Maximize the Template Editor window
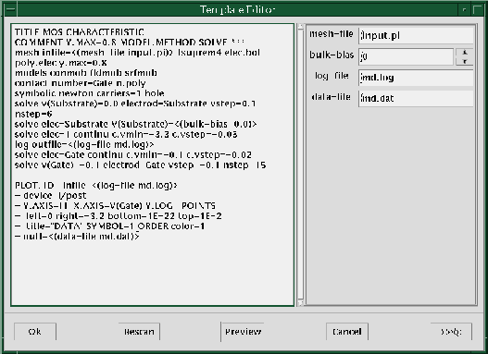This screenshot has height=354, width=488. 478,9
